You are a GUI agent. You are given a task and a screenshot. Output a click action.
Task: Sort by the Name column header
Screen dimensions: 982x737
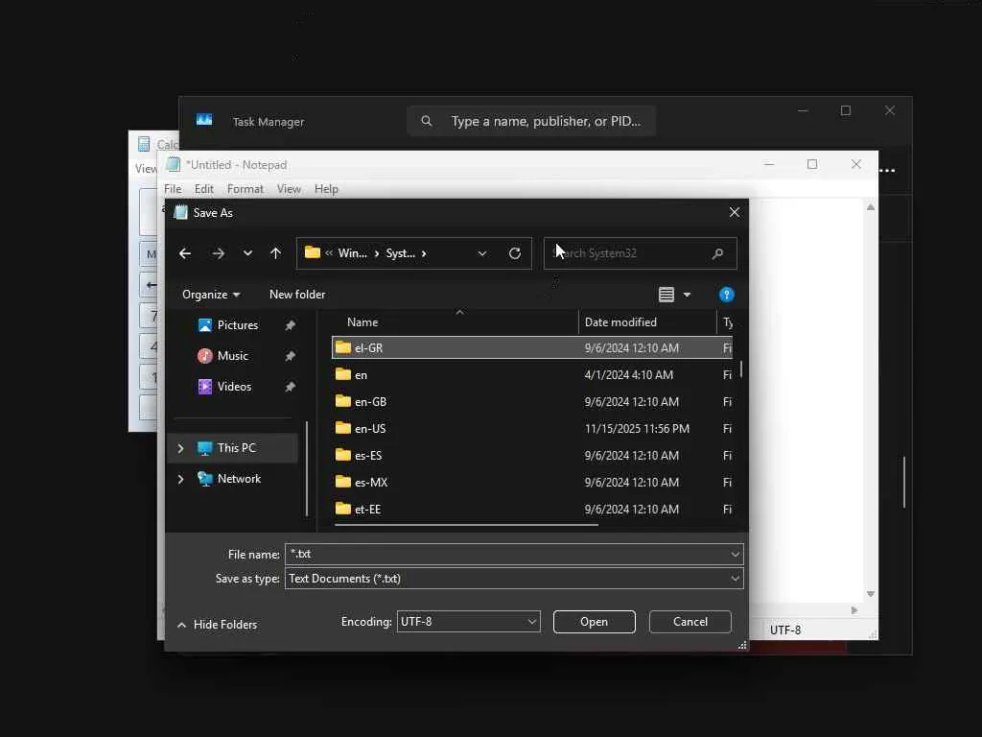click(362, 322)
